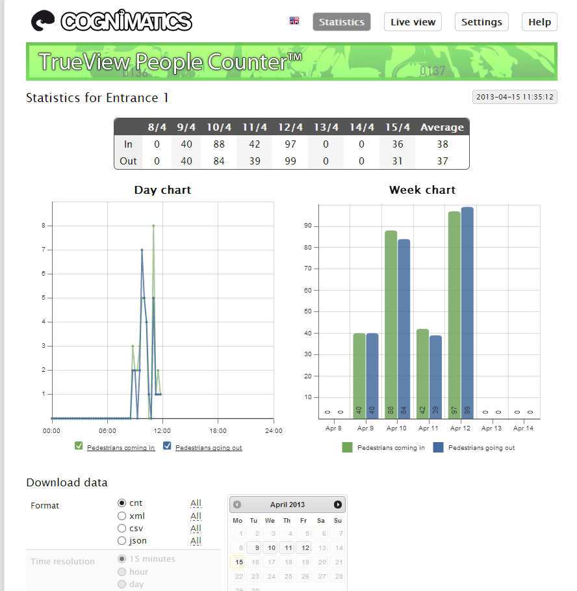Screen dimensions: 577x591
Task: Click the Out value under 11/4
Action: (255, 161)
